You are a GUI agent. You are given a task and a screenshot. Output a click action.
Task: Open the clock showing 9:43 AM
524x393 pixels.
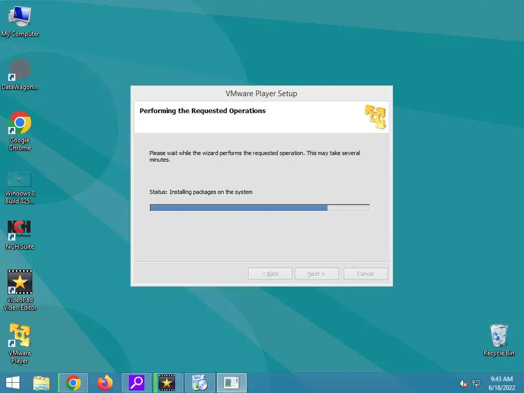point(501,383)
